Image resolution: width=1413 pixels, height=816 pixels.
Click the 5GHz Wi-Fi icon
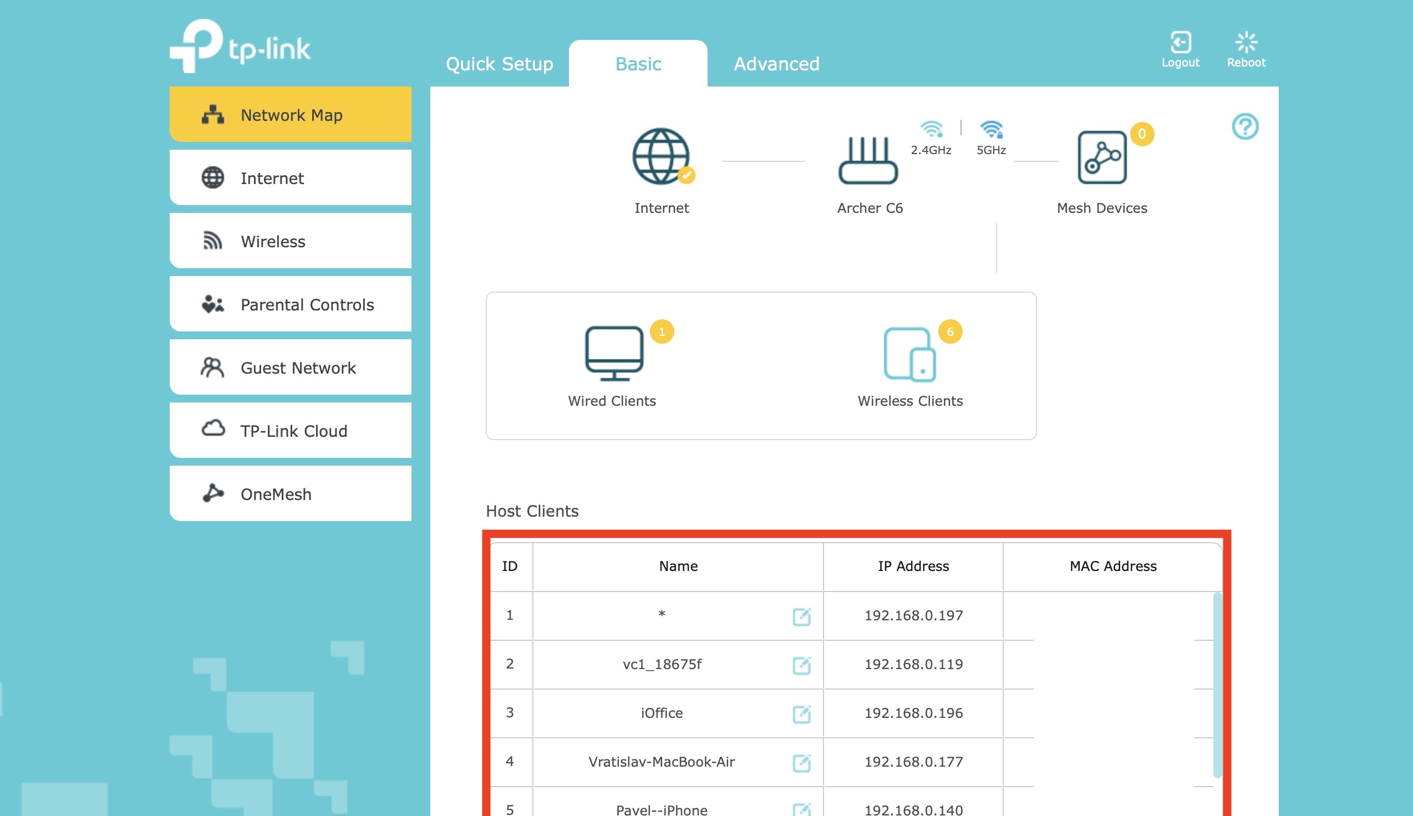991,130
